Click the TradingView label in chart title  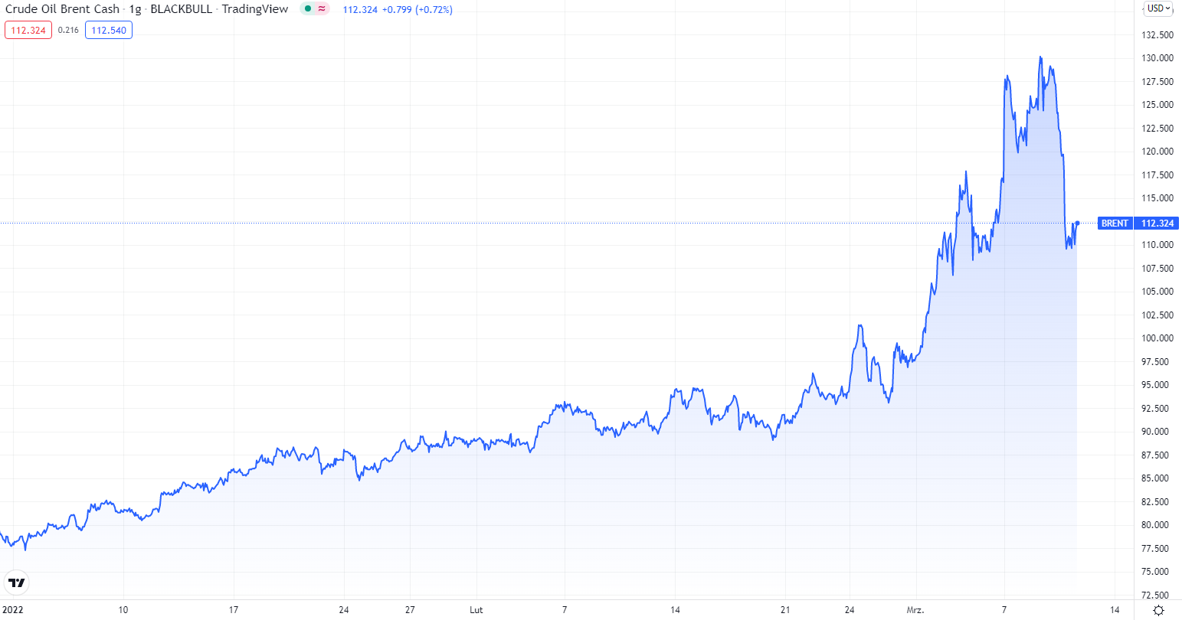coord(255,9)
